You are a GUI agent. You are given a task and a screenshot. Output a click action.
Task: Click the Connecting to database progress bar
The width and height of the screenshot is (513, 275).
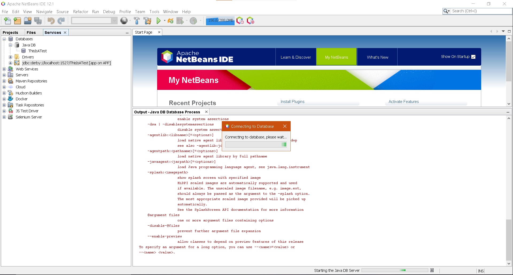256,144
